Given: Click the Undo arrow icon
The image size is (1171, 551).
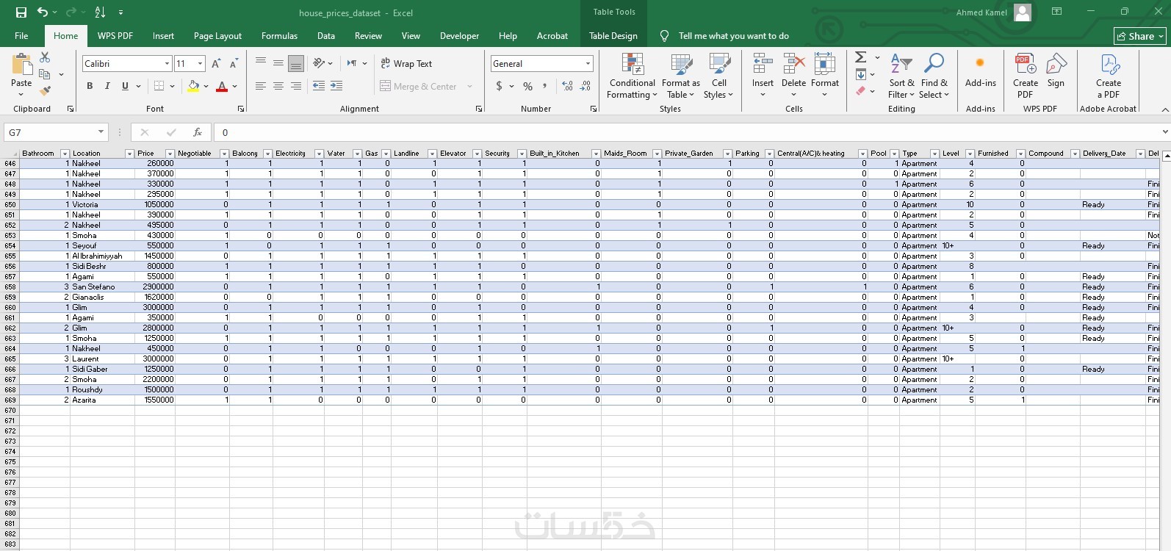Looking at the screenshot, I should [x=43, y=12].
